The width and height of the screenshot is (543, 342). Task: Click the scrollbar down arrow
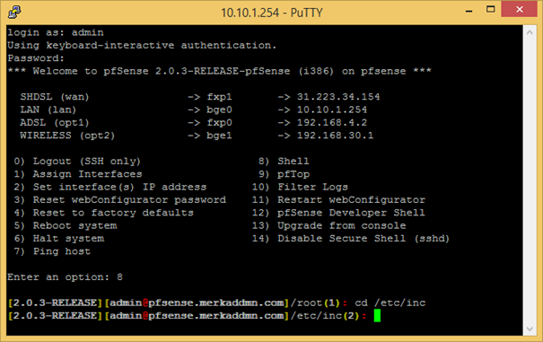click(x=530, y=329)
